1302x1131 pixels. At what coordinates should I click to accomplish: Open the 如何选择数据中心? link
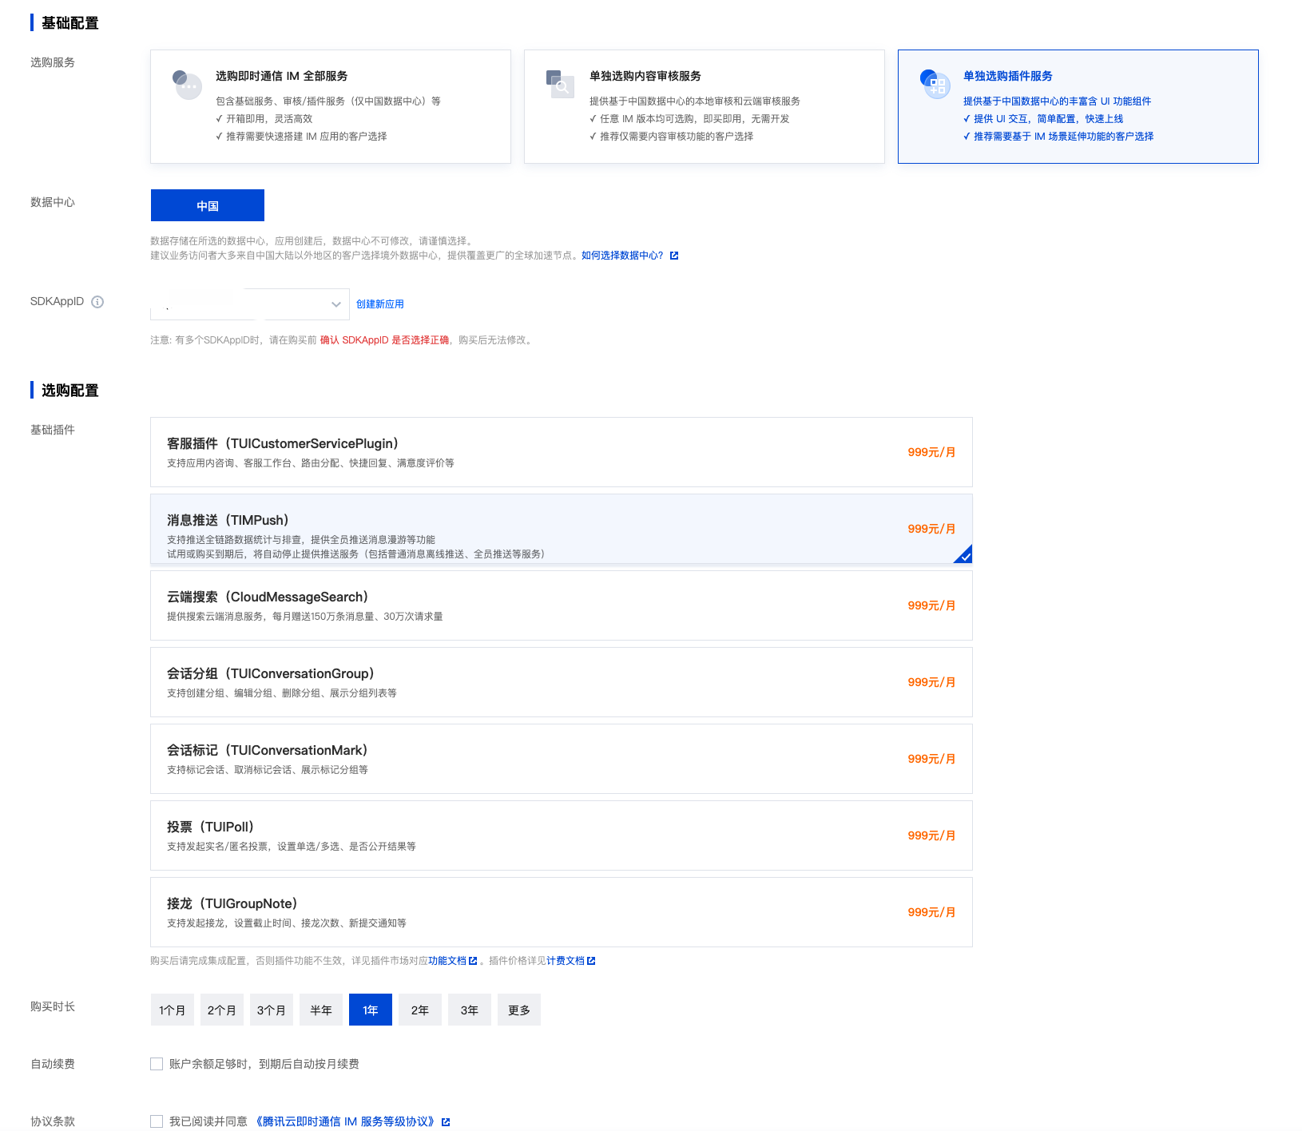point(622,256)
